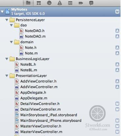This screenshot has width=121, height=136.
Task: Collapse the MyNotes project disclosure triangle
Action: (x=2, y=12)
